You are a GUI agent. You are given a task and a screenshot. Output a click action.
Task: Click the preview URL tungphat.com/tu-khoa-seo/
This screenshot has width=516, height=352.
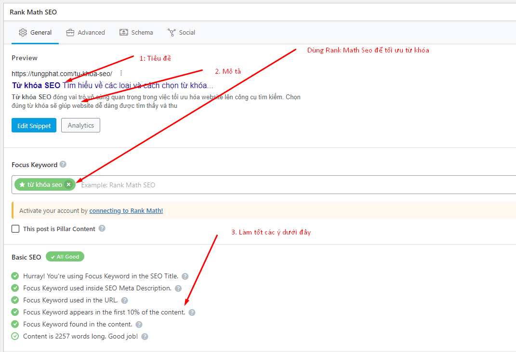[62, 74]
